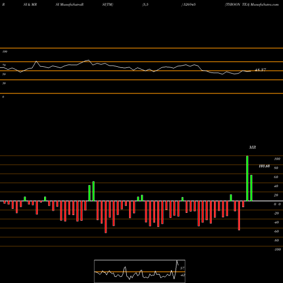The image size is (283, 283).
Task: Click the 100 label on the RSI axis
Action: [5, 52]
